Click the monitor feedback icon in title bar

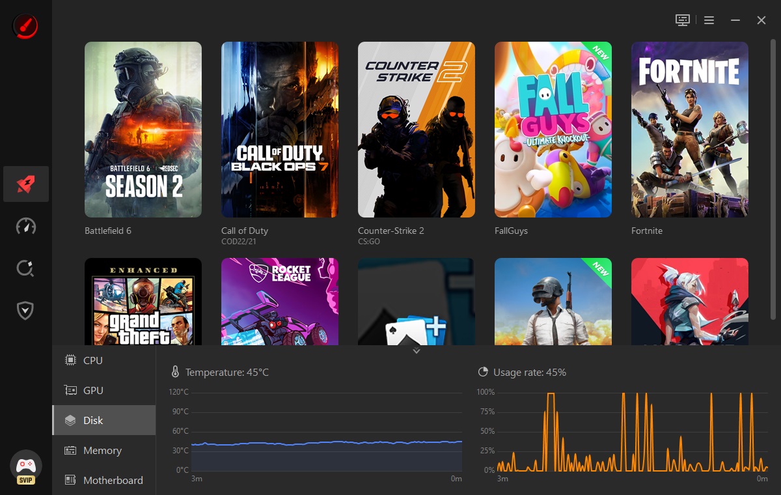682,20
